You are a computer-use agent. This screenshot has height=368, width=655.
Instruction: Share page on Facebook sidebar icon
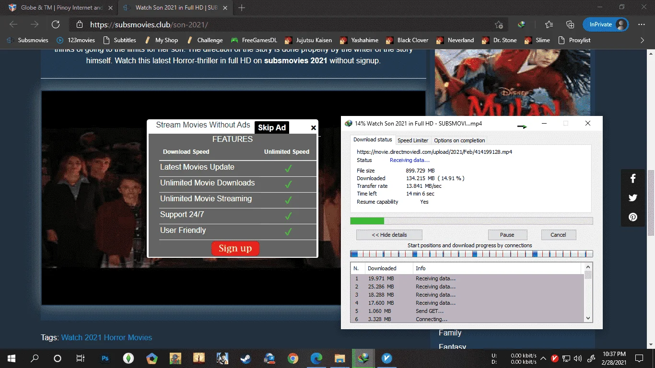pos(633,179)
